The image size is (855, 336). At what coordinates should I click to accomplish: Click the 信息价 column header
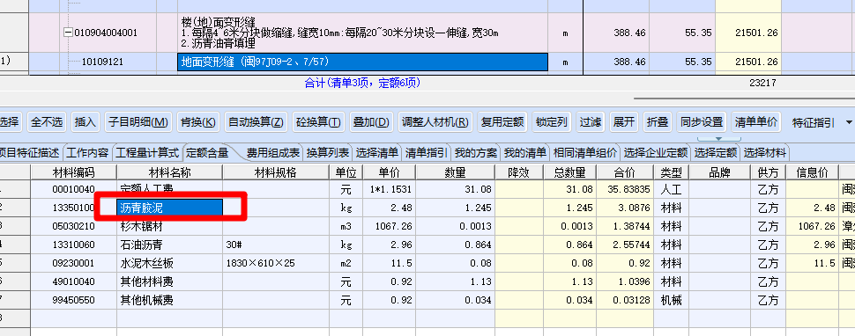coord(812,173)
